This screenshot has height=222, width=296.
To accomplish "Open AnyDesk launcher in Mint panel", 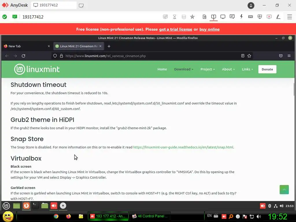I will 54,206.
